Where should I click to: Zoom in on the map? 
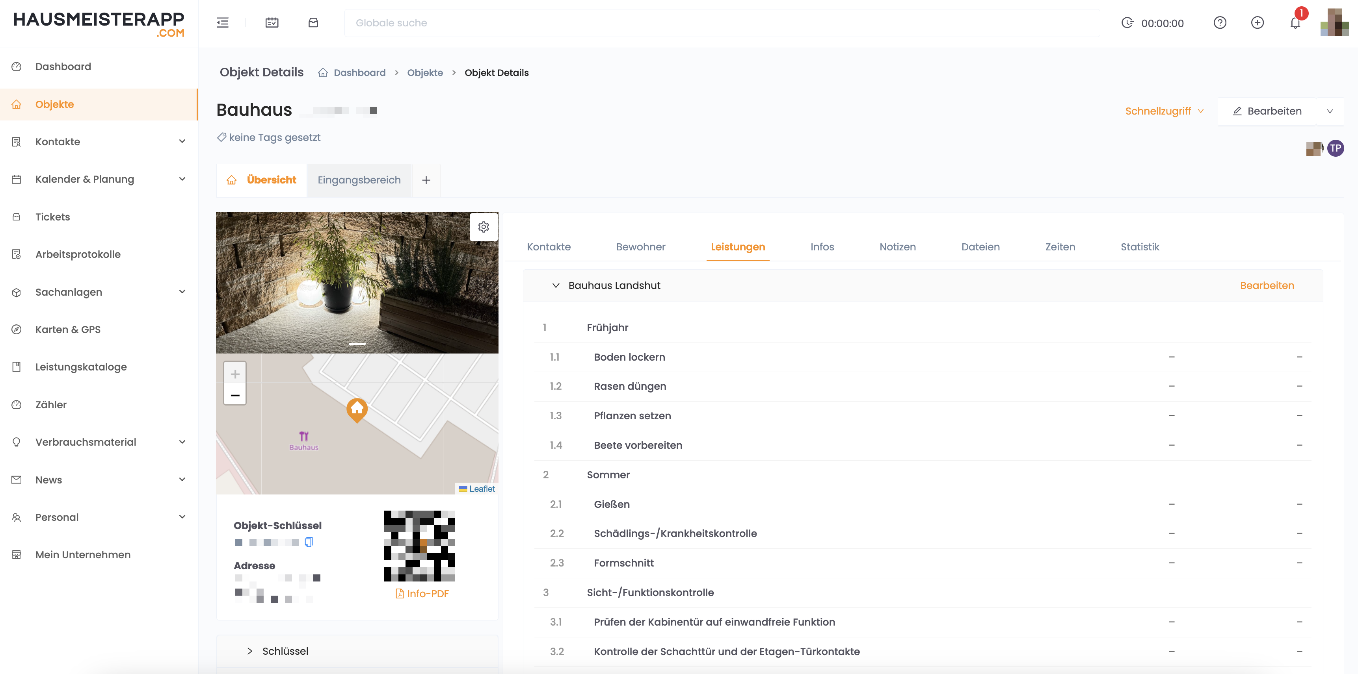point(235,374)
